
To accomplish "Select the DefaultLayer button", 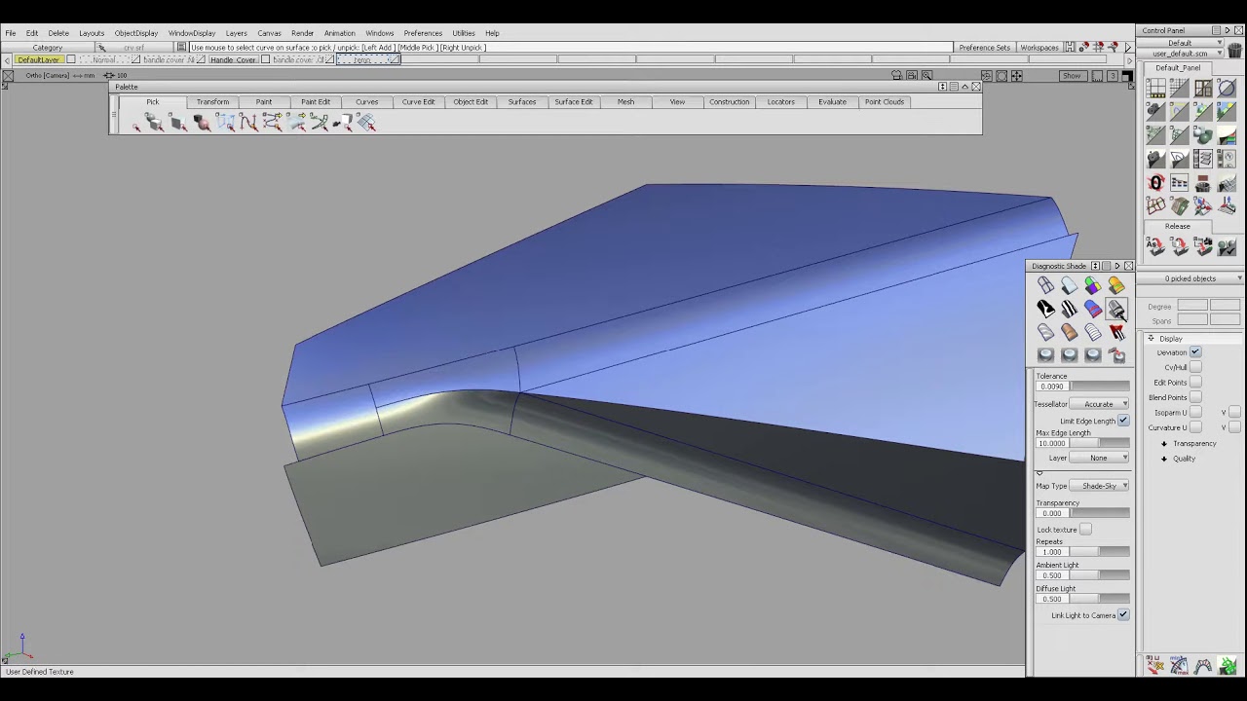I will pyautogui.click(x=38, y=60).
